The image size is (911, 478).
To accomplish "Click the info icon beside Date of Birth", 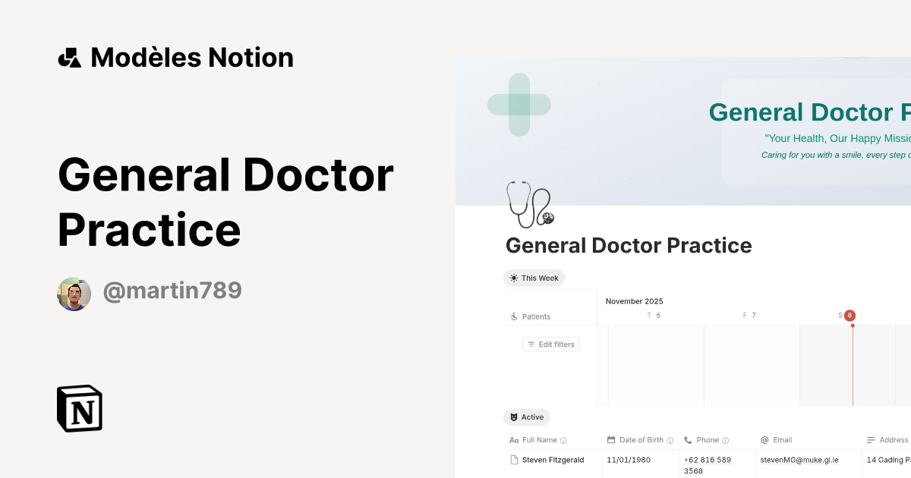I will point(670,440).
